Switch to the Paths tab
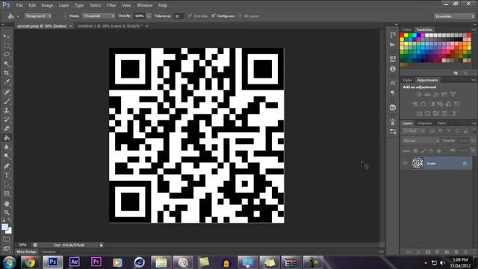478x269 pixels. [441, 123]
